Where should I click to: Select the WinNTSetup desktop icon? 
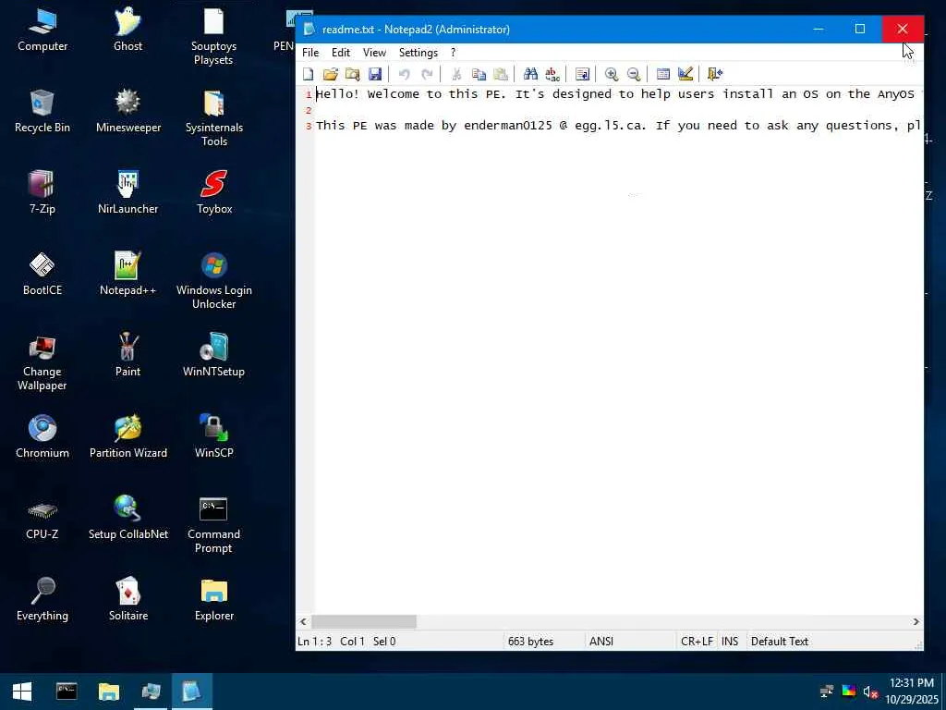point(213,356)
